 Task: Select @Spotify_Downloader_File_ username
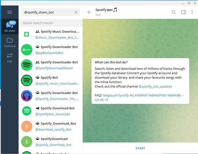[57, 99]
